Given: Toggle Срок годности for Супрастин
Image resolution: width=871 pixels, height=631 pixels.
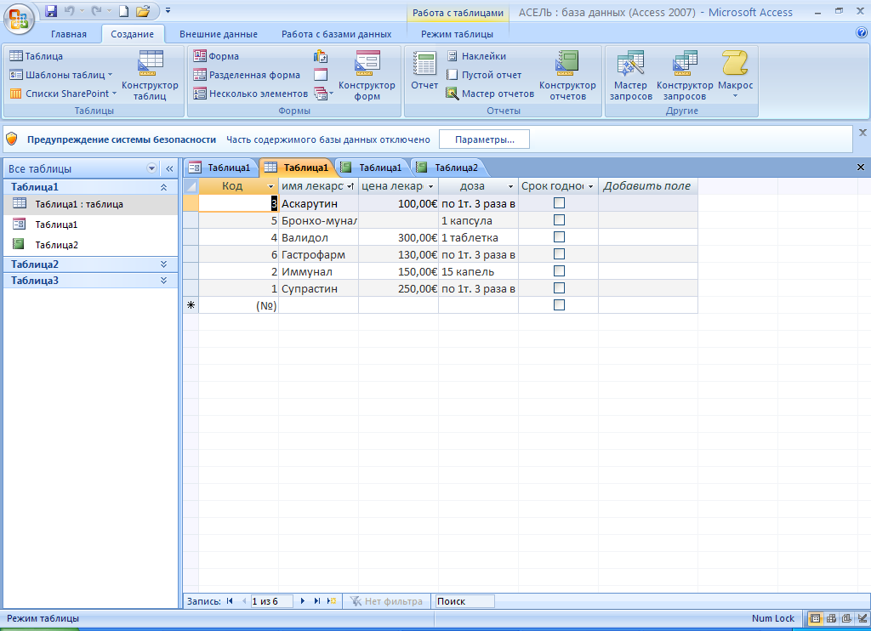Looking at the screenshot, I should pyautogui.click(x=559, y=287).
